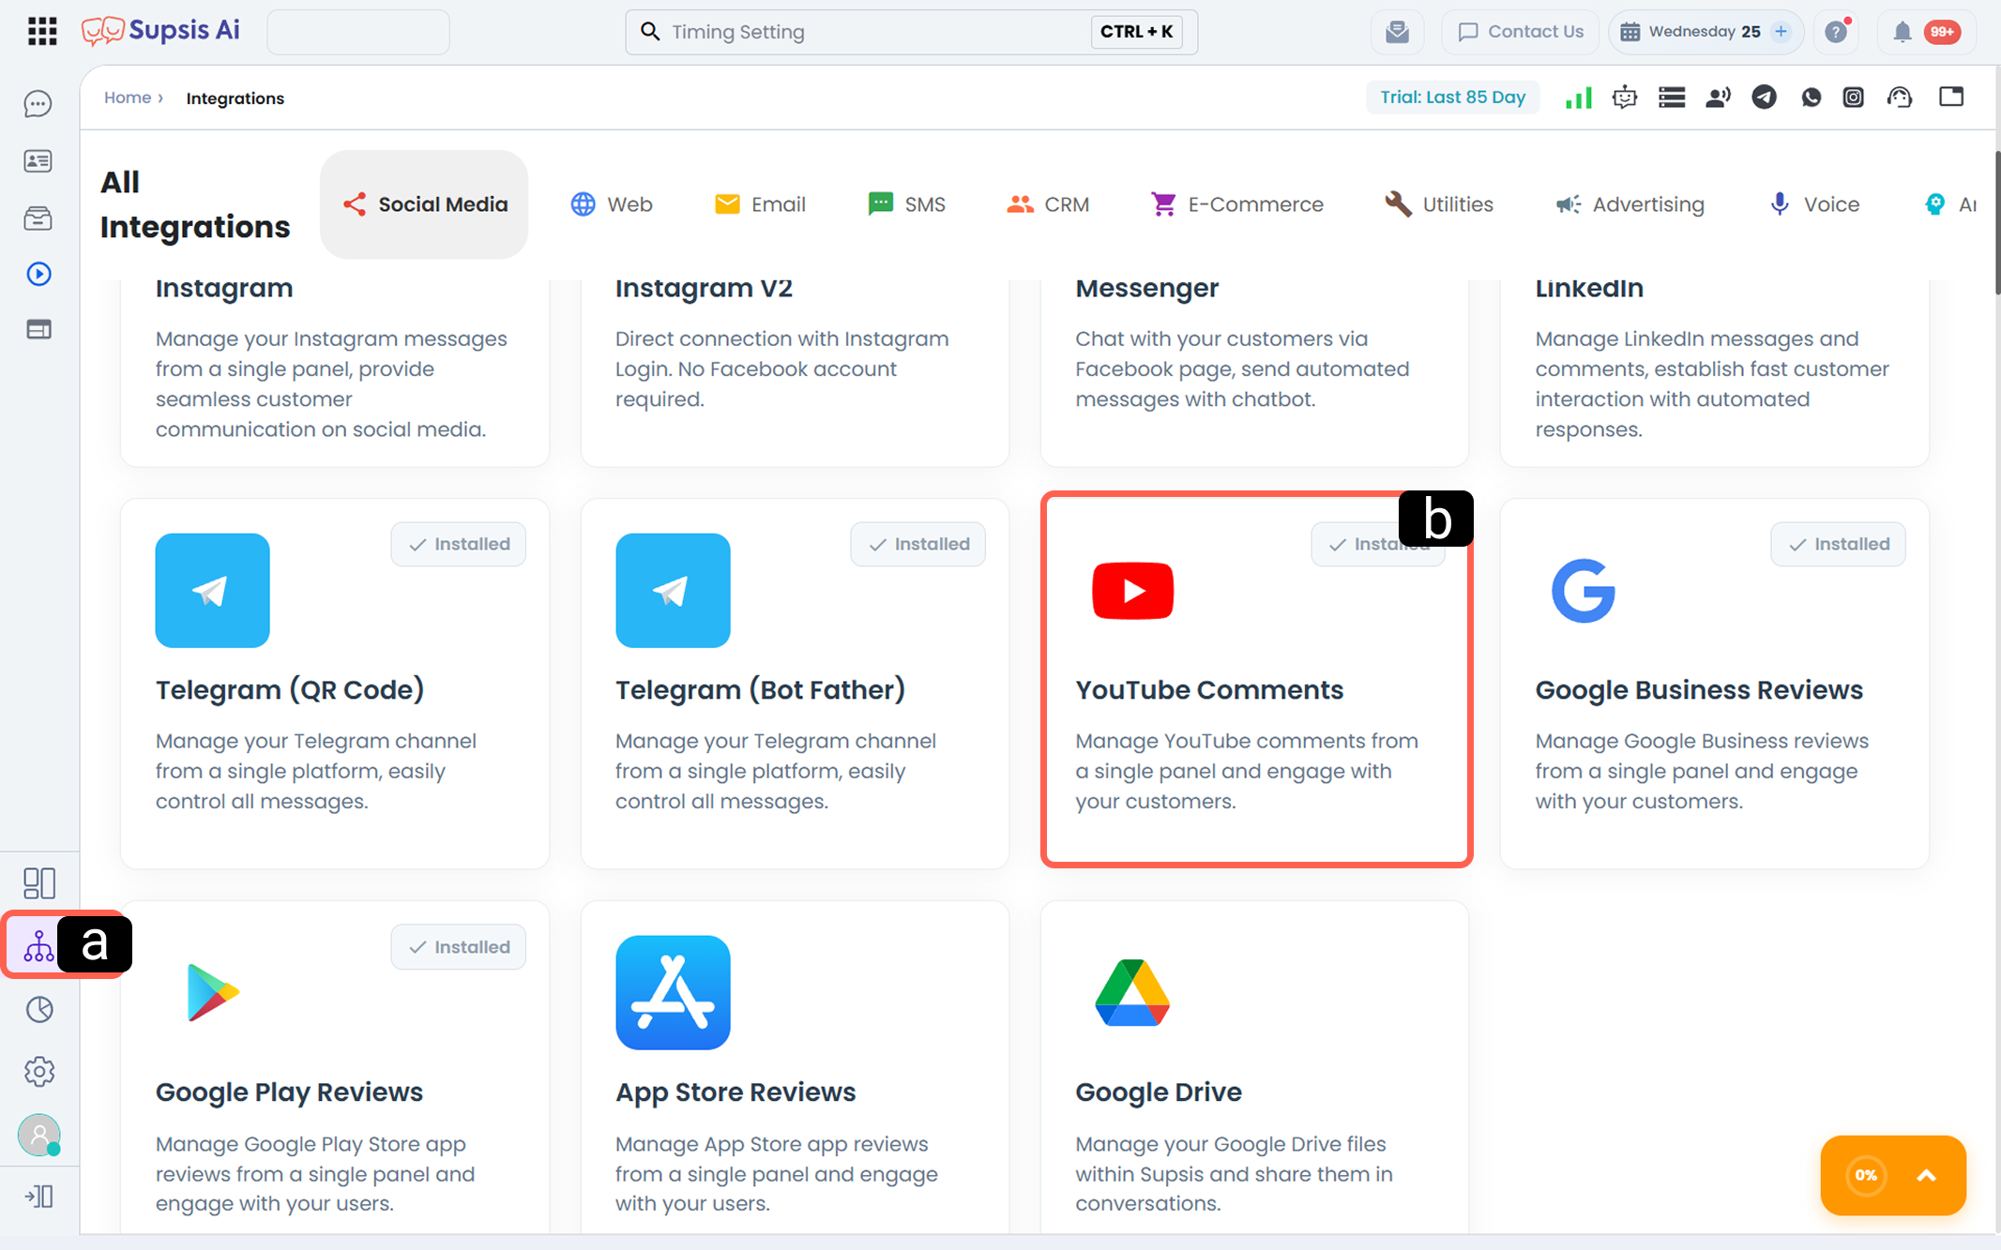The width and height of the screenshot is (2001, 1250).
Task: Open the App Store Reviews title
Action: 735,1092
